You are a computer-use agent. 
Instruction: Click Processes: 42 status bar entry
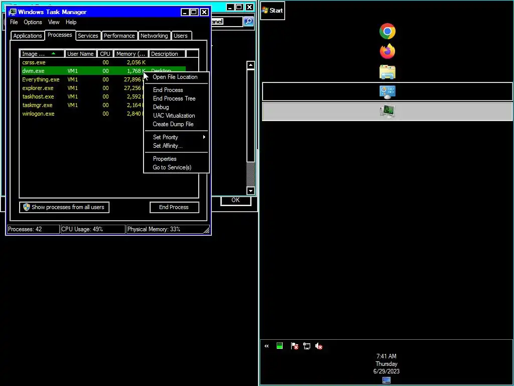[x=33, y=229]
